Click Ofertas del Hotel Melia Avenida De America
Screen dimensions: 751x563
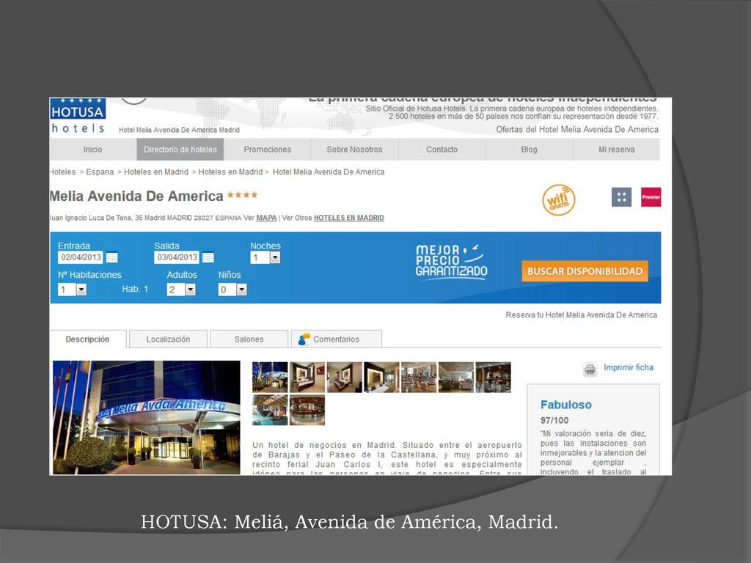point(577,129)
